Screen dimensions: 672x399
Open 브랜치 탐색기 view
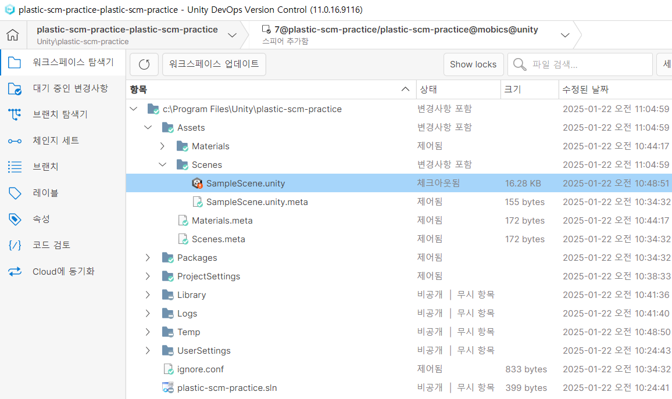(x=63, y=115)
